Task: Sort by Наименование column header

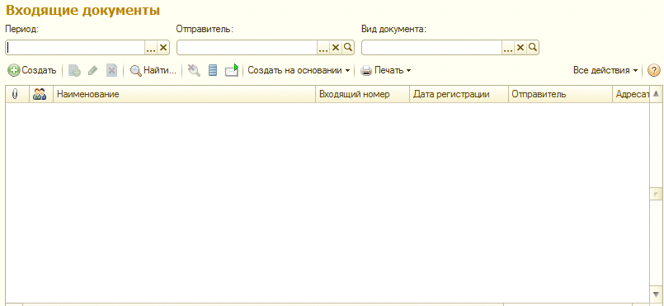Action: click(184, 94)
